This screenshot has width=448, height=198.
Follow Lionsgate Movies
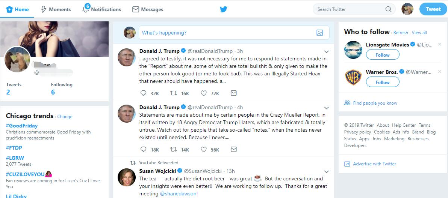coord(383,55)
